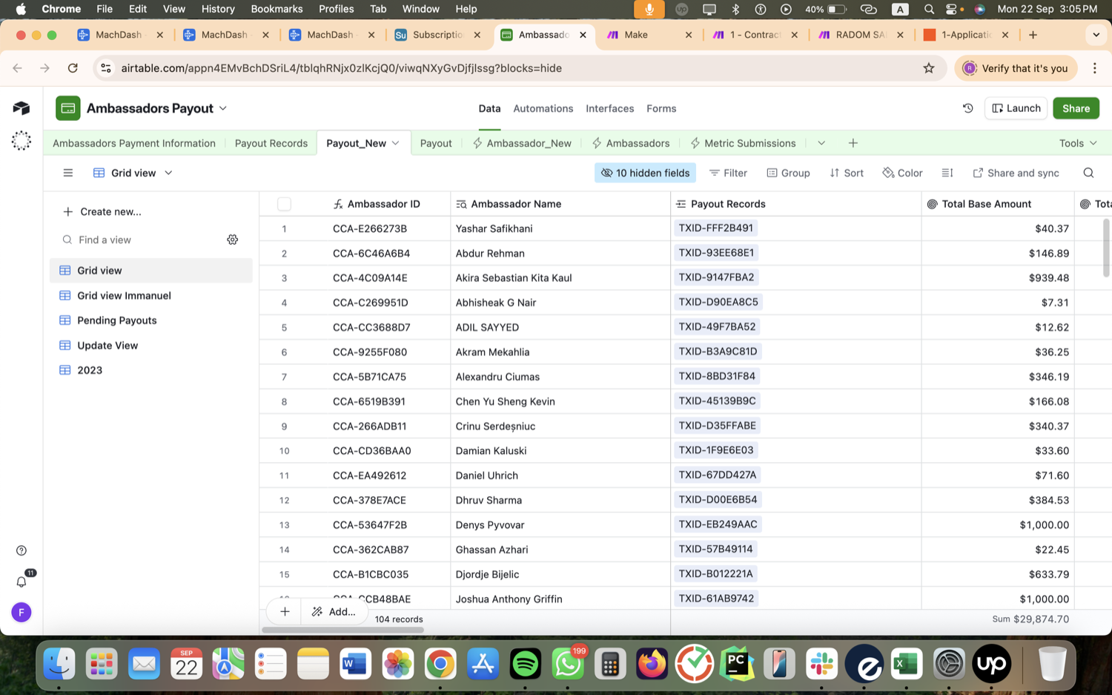This screenshot has height=695, width=1112.
Task: Toggle the select all records checkbox
Action: [x=284, y=204]
